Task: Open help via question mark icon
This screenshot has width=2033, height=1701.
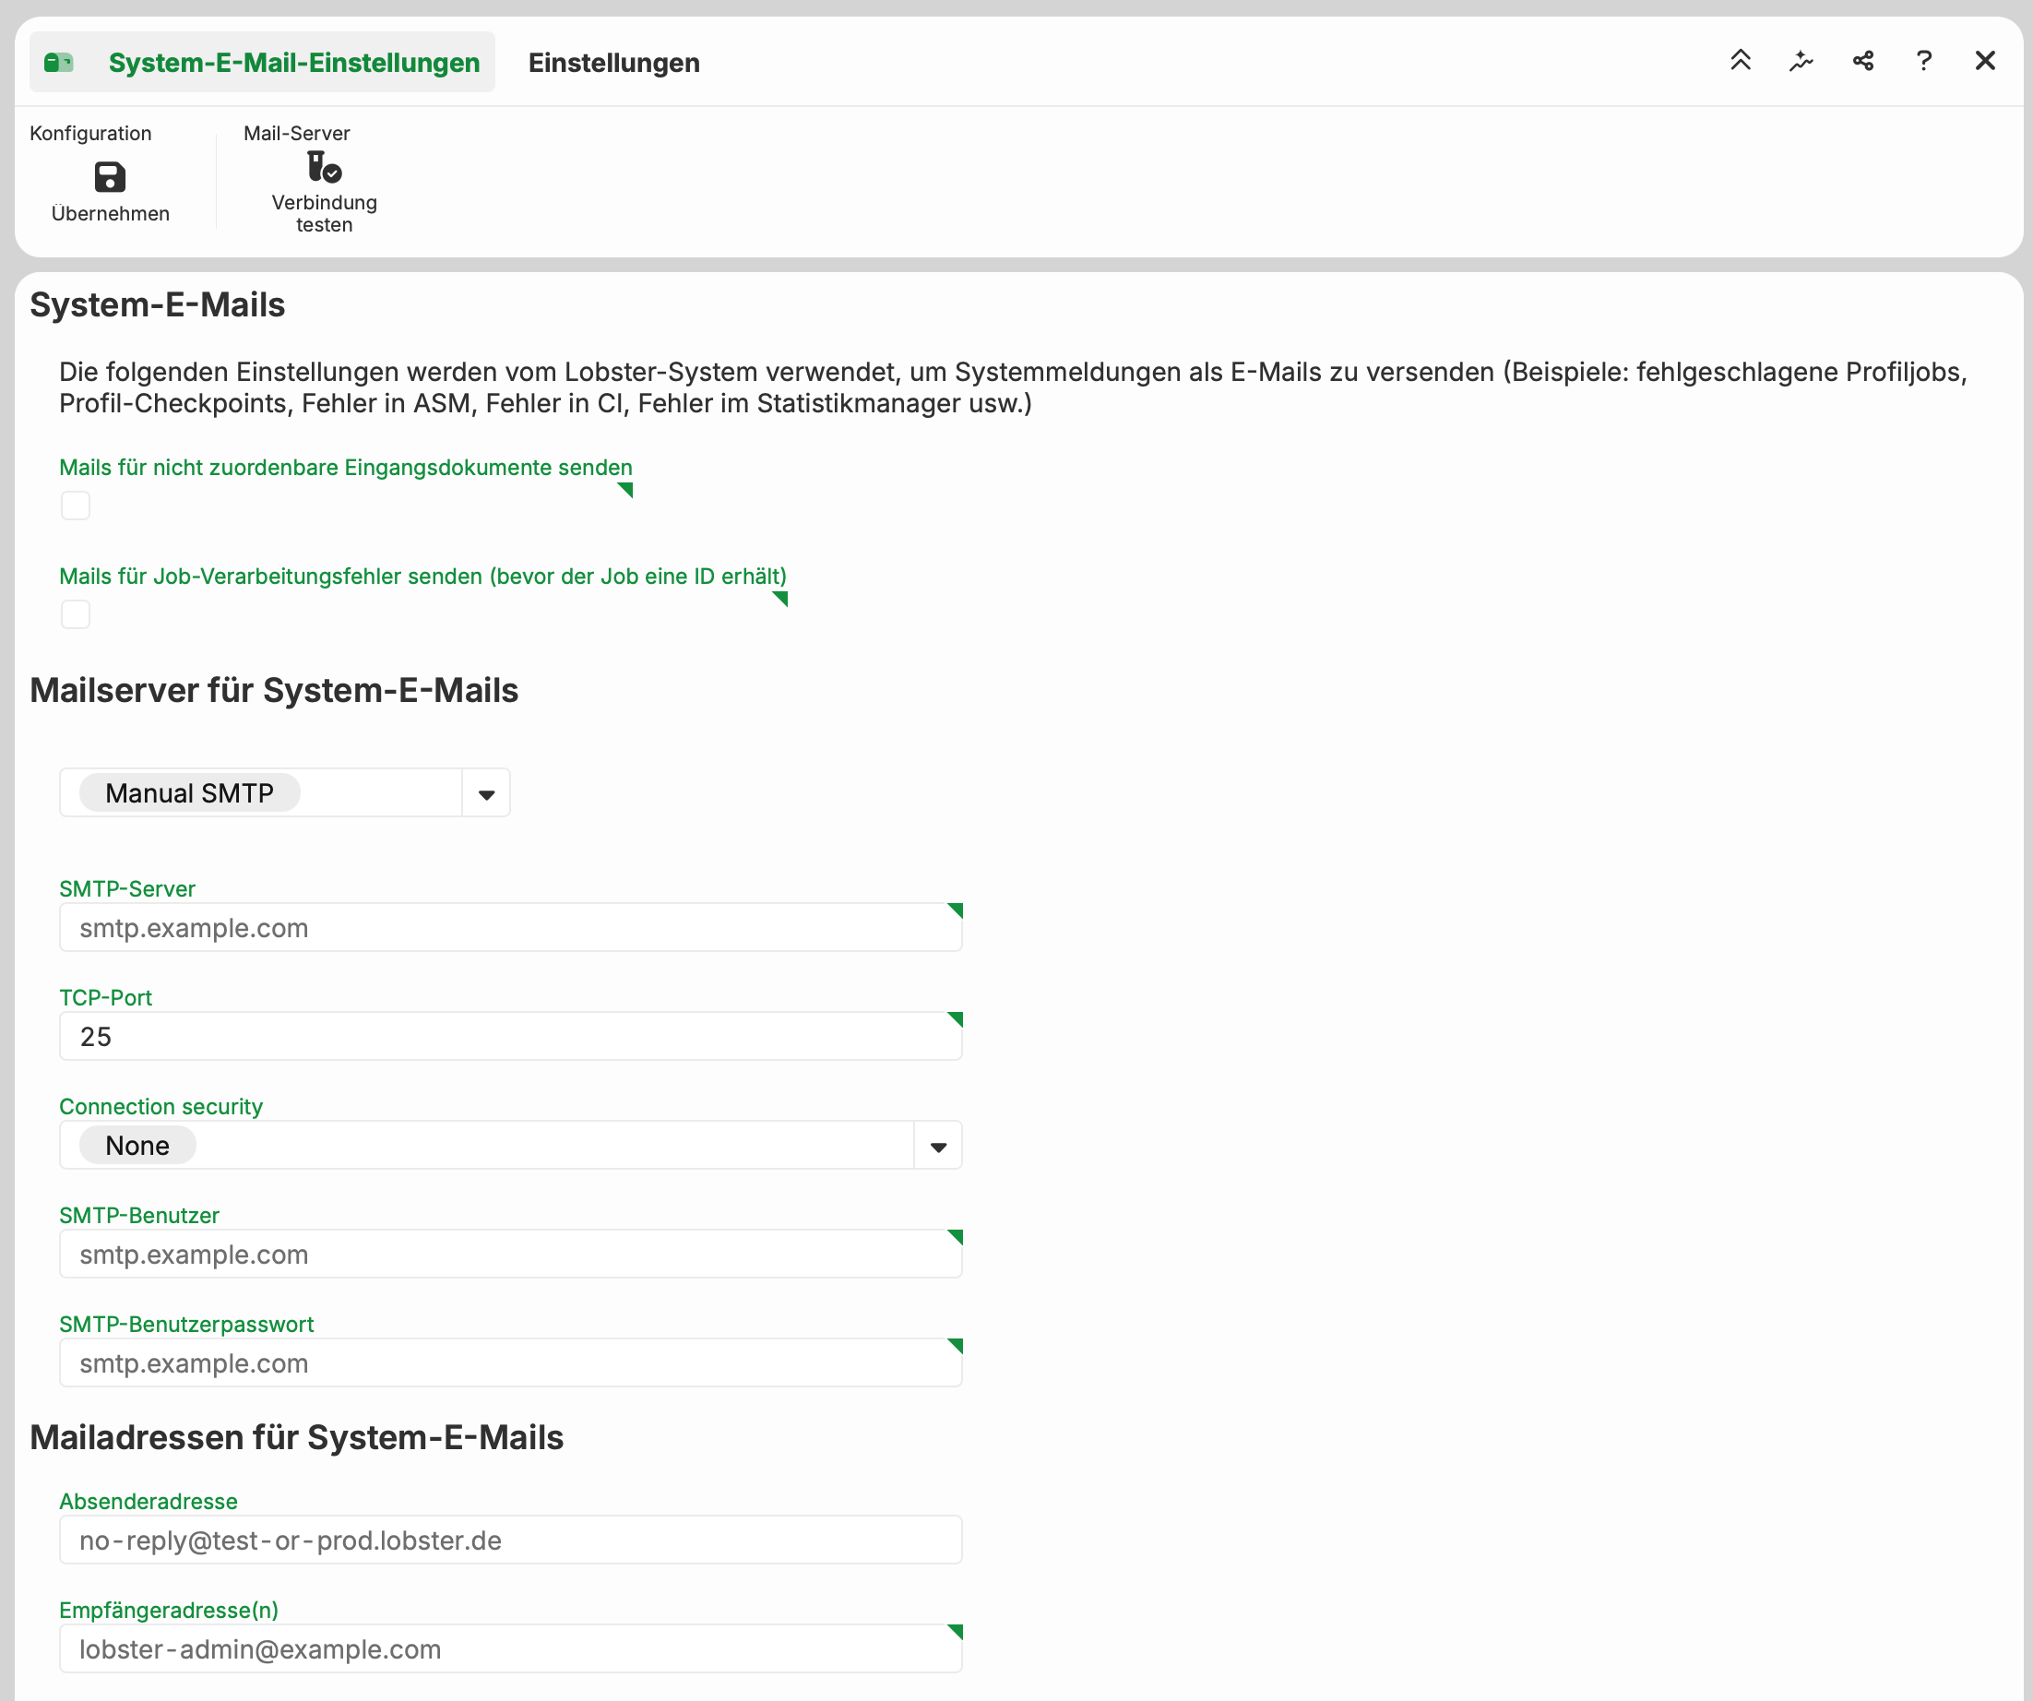Action: [x=1923, y=61]
